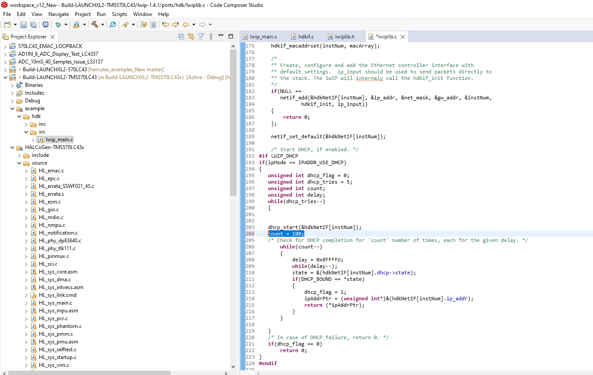
Task: Place cursor on the 'return 0;' at line 222
Action: click(293, 350)
